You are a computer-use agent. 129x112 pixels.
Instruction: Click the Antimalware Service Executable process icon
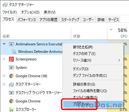coord(11,44)
